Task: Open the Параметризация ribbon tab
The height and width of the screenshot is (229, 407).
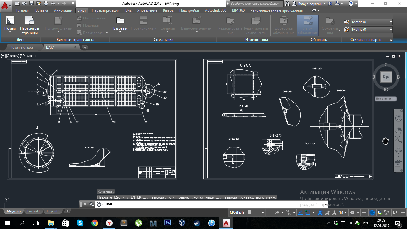Action: click(x=105, y=10)
